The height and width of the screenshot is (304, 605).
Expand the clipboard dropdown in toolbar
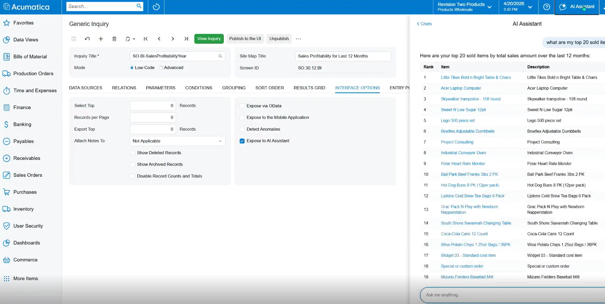(134, 39)
